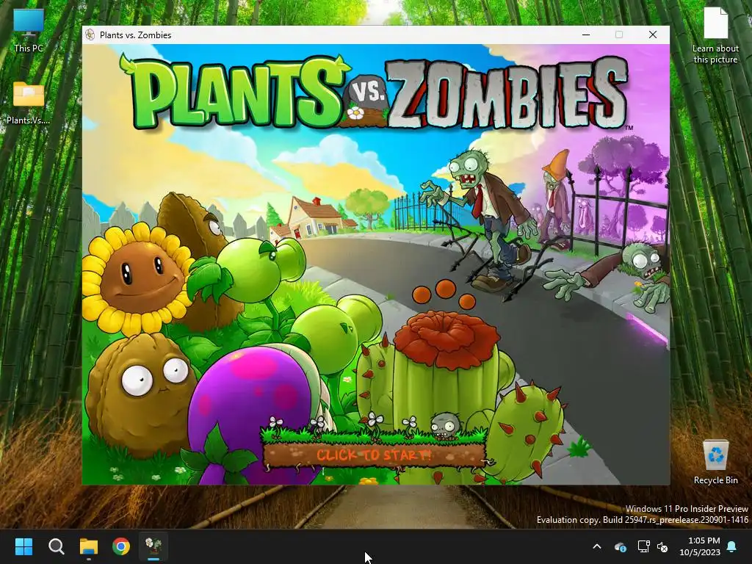
Task: Select the Recycle Bin icon
Action: point(715,462)
